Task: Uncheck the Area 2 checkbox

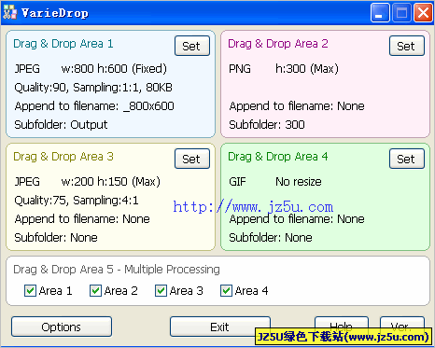Action: pyautogui.click(x=95, y=291)
